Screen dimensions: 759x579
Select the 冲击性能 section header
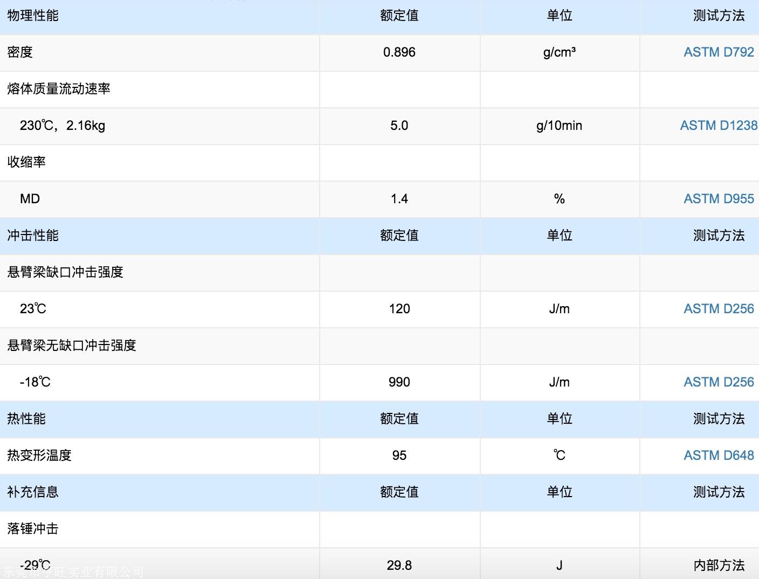click(33, 236)
